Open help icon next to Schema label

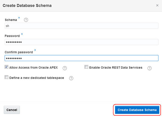(x=26, y=20)
